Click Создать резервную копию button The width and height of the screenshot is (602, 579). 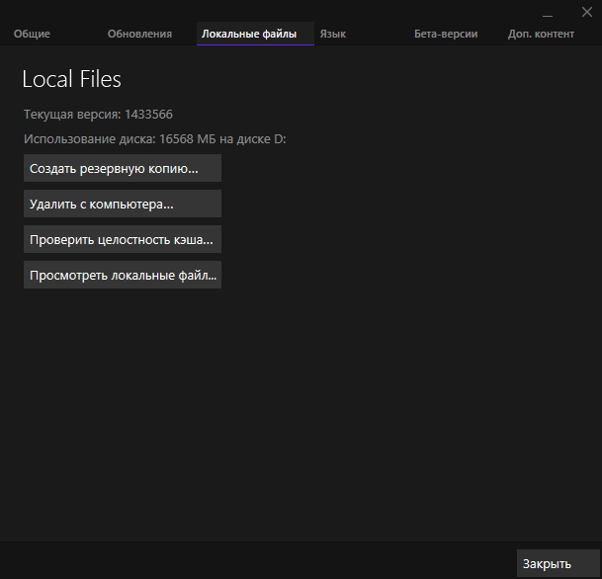[123, 168]
